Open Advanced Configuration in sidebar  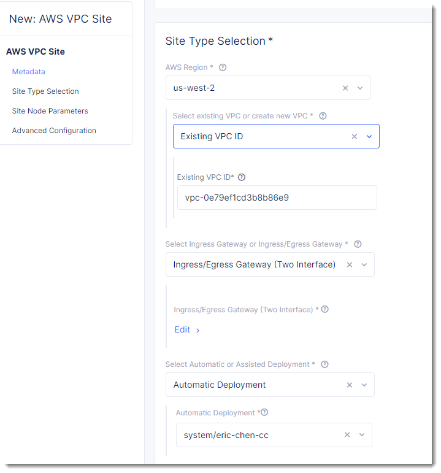[54, 131]
